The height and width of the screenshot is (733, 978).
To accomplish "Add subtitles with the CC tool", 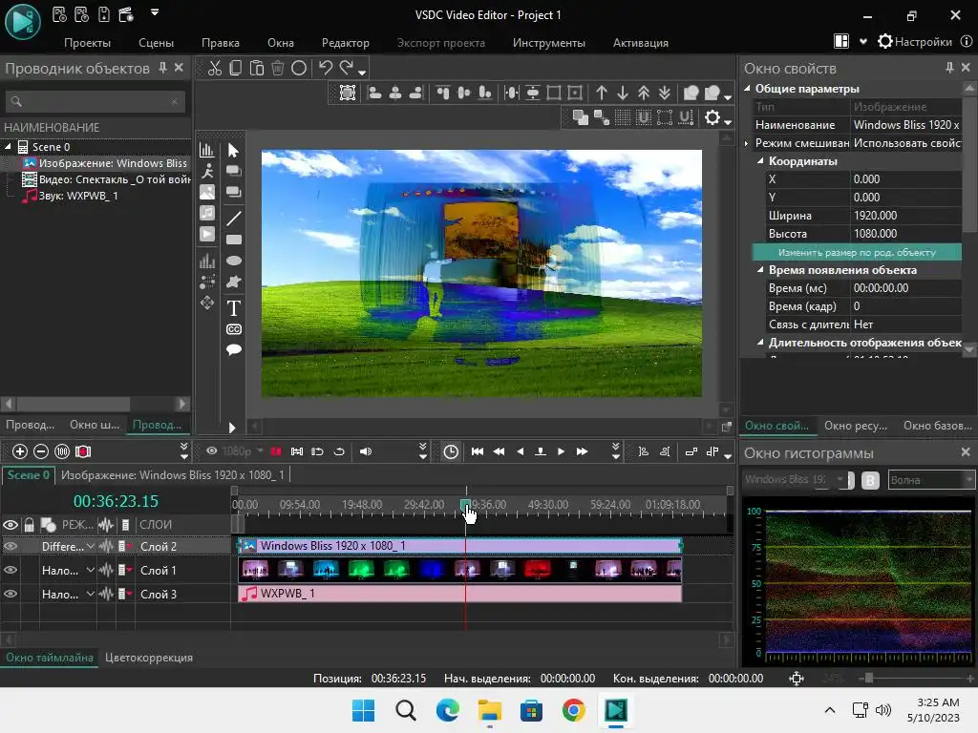I will (x=234, y=329).
